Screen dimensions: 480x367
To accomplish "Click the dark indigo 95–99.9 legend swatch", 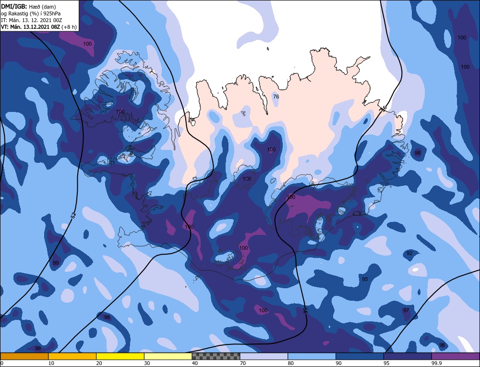I will click(x=408, y=356).
